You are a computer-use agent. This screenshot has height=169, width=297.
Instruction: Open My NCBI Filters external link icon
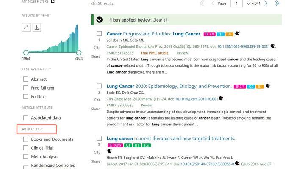[x=53, y=1]
